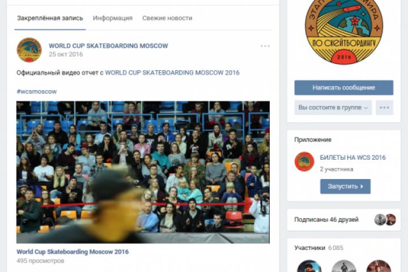The height and width of the screenshot is (272, 408).
Task: Open the middle member avatar under Участники
Action: 344,266
